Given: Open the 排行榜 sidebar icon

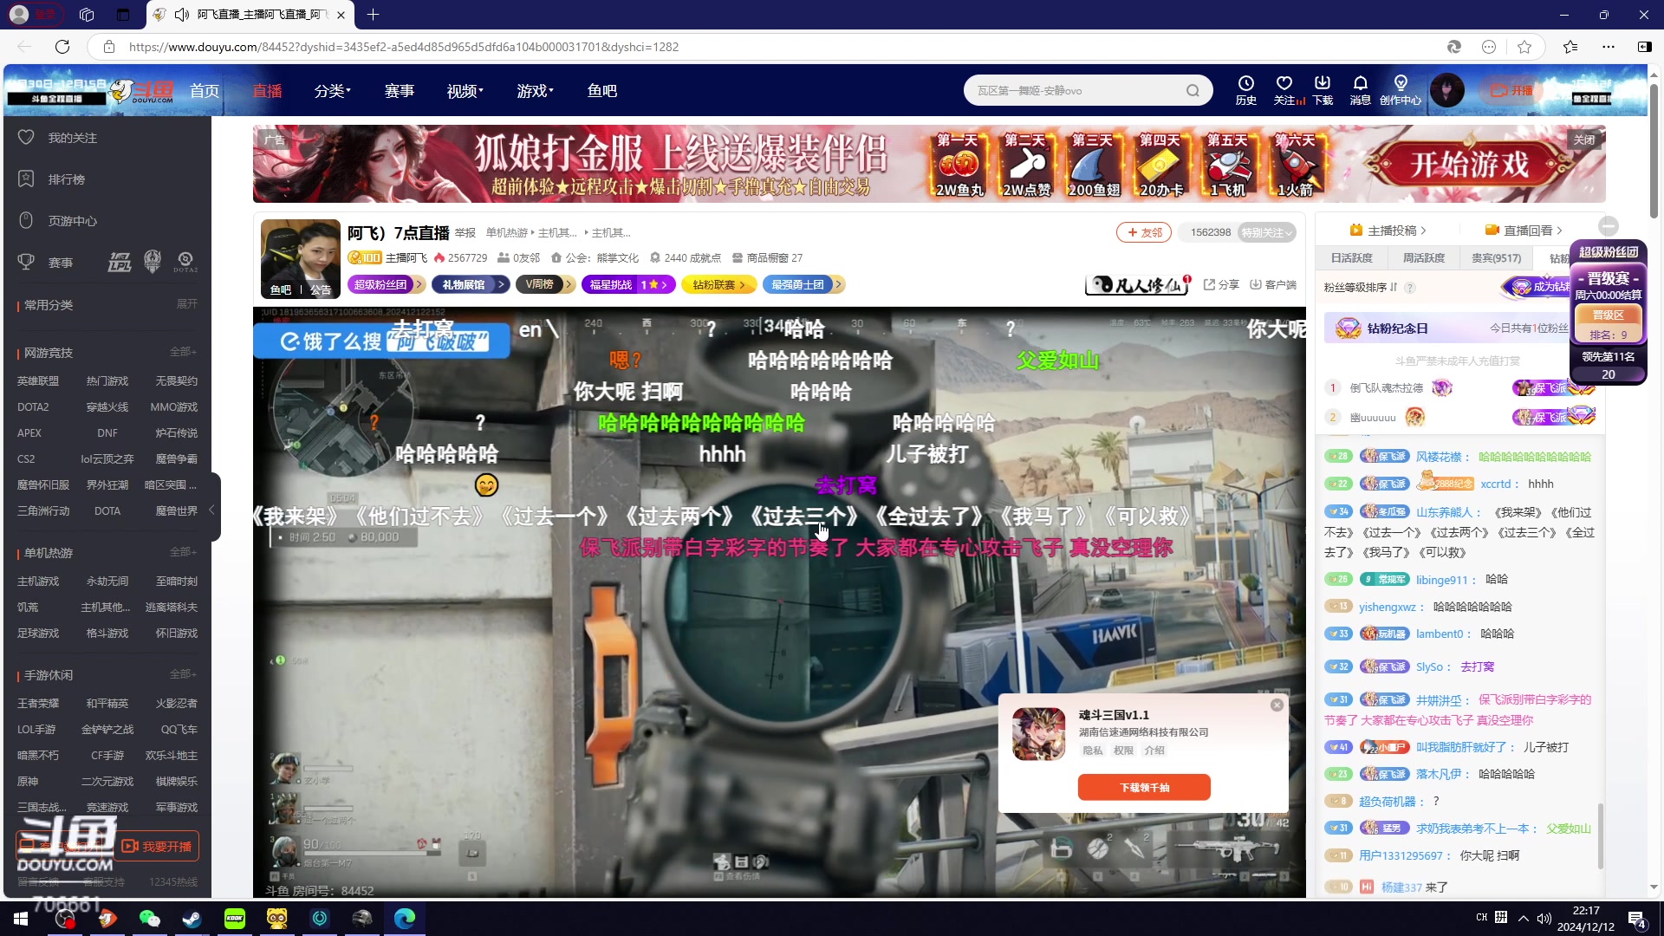Looking at the screenshot, I should tap(26, 179).
